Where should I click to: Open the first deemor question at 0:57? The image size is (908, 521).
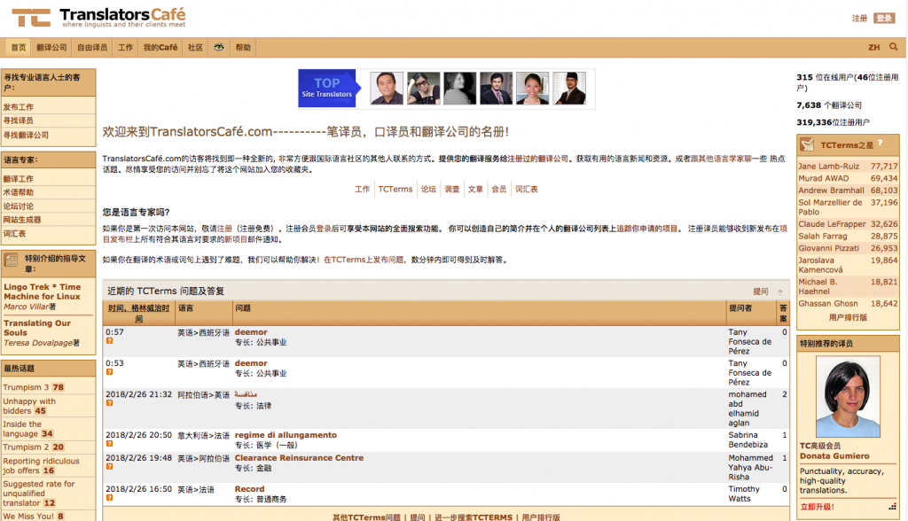click(251, 332)
